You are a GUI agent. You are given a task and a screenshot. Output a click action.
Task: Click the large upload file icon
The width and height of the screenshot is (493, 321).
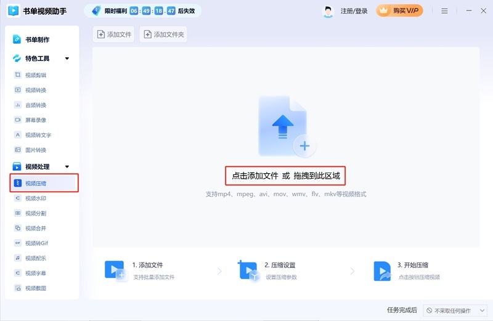tap(283, 126)
